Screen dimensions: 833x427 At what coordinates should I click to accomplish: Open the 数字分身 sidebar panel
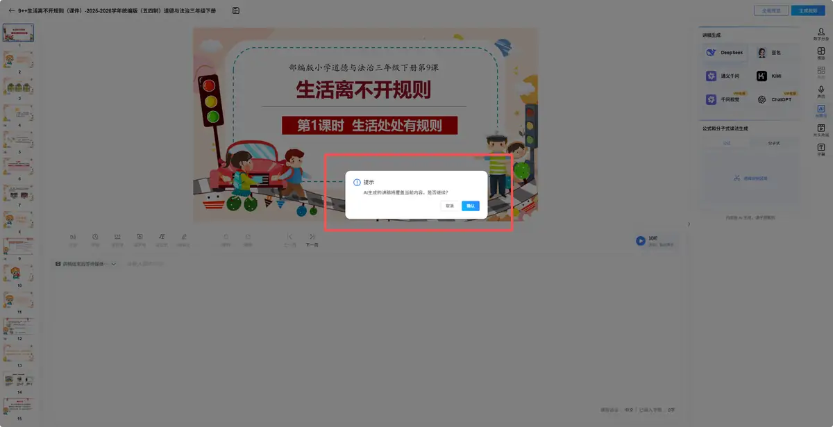(821, 34)
